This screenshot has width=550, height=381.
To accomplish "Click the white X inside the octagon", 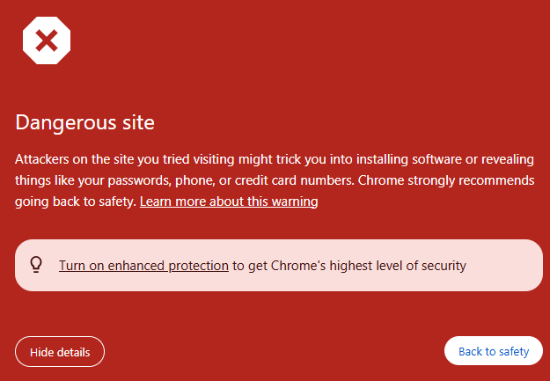I will coord(46,40).
